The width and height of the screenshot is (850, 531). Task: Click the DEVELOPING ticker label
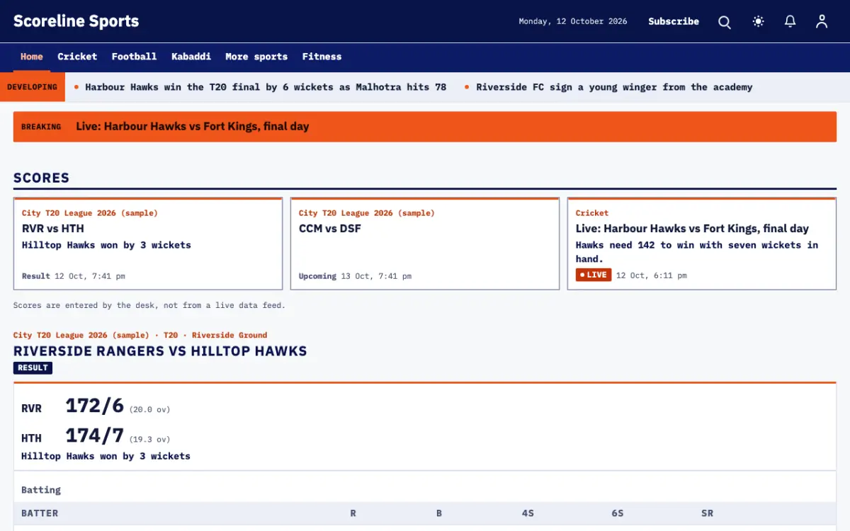[x=33, y=87]
